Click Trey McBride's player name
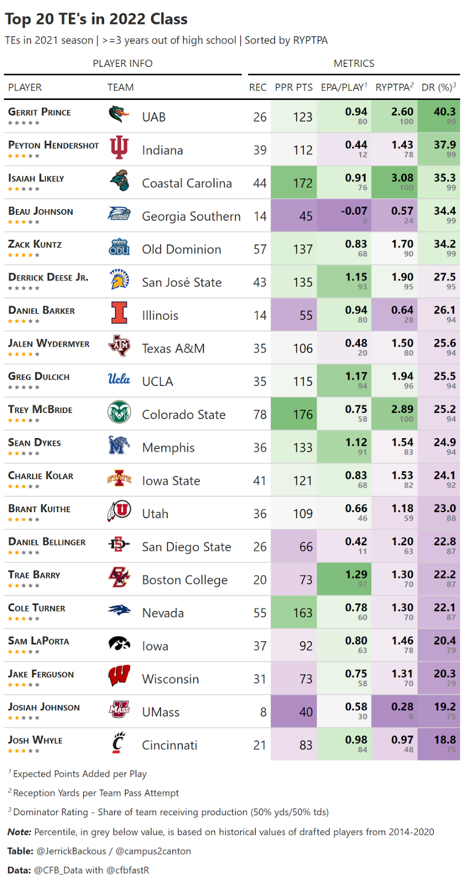Viewport: 464px width, 883px height. point(40,409)
